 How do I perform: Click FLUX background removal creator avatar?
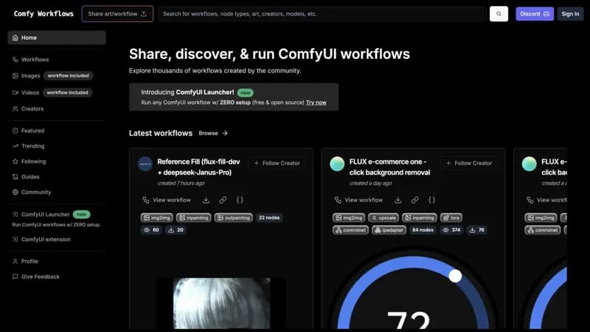tap(337, 164)
